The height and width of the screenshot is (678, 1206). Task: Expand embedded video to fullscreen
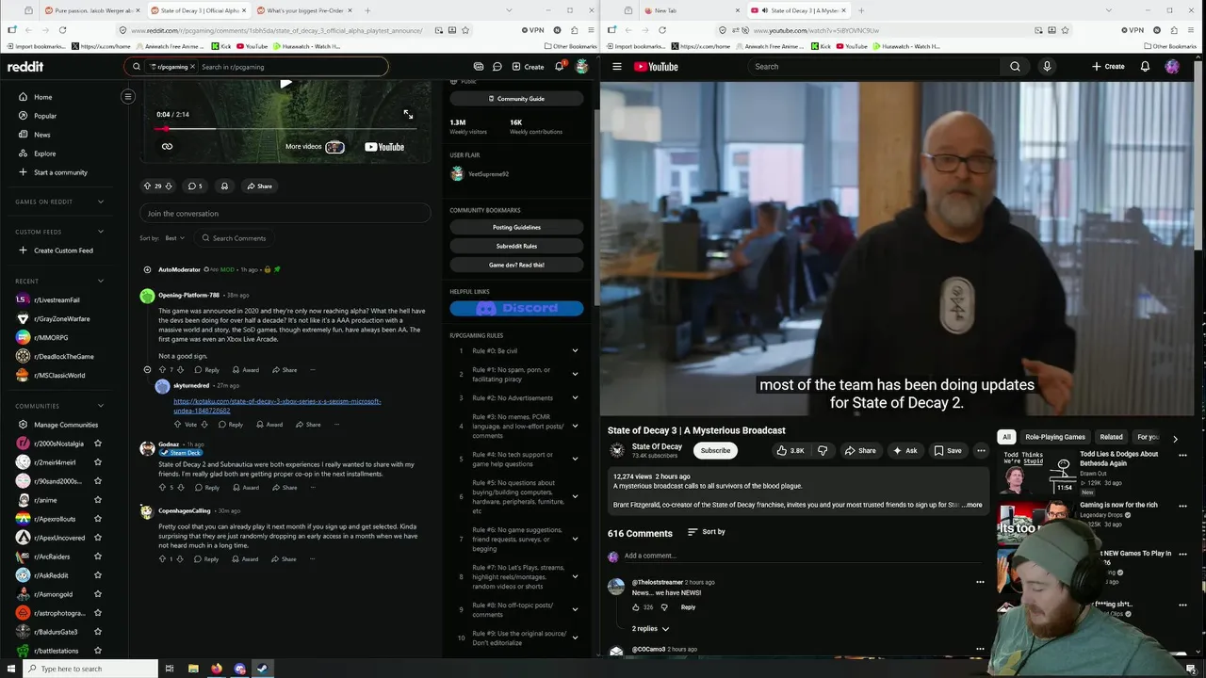pos(408,114)
